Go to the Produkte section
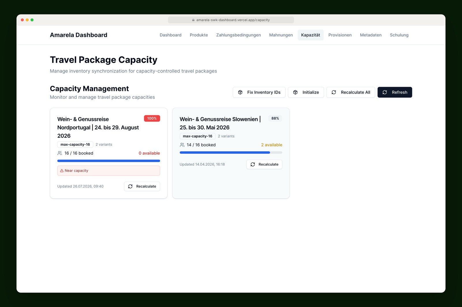462x307 pixels. pos(199,35)
